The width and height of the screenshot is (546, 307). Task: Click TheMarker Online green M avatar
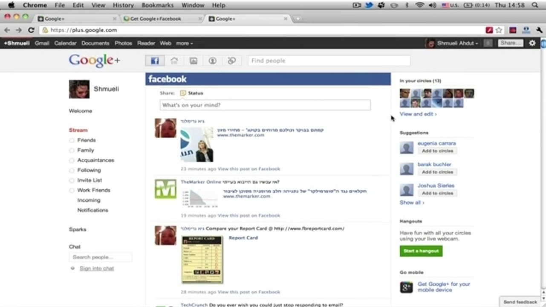(165, 189)
